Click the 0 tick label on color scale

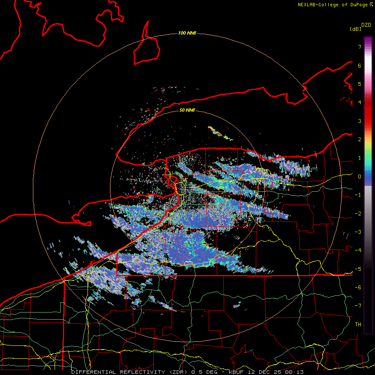point(360,177)
